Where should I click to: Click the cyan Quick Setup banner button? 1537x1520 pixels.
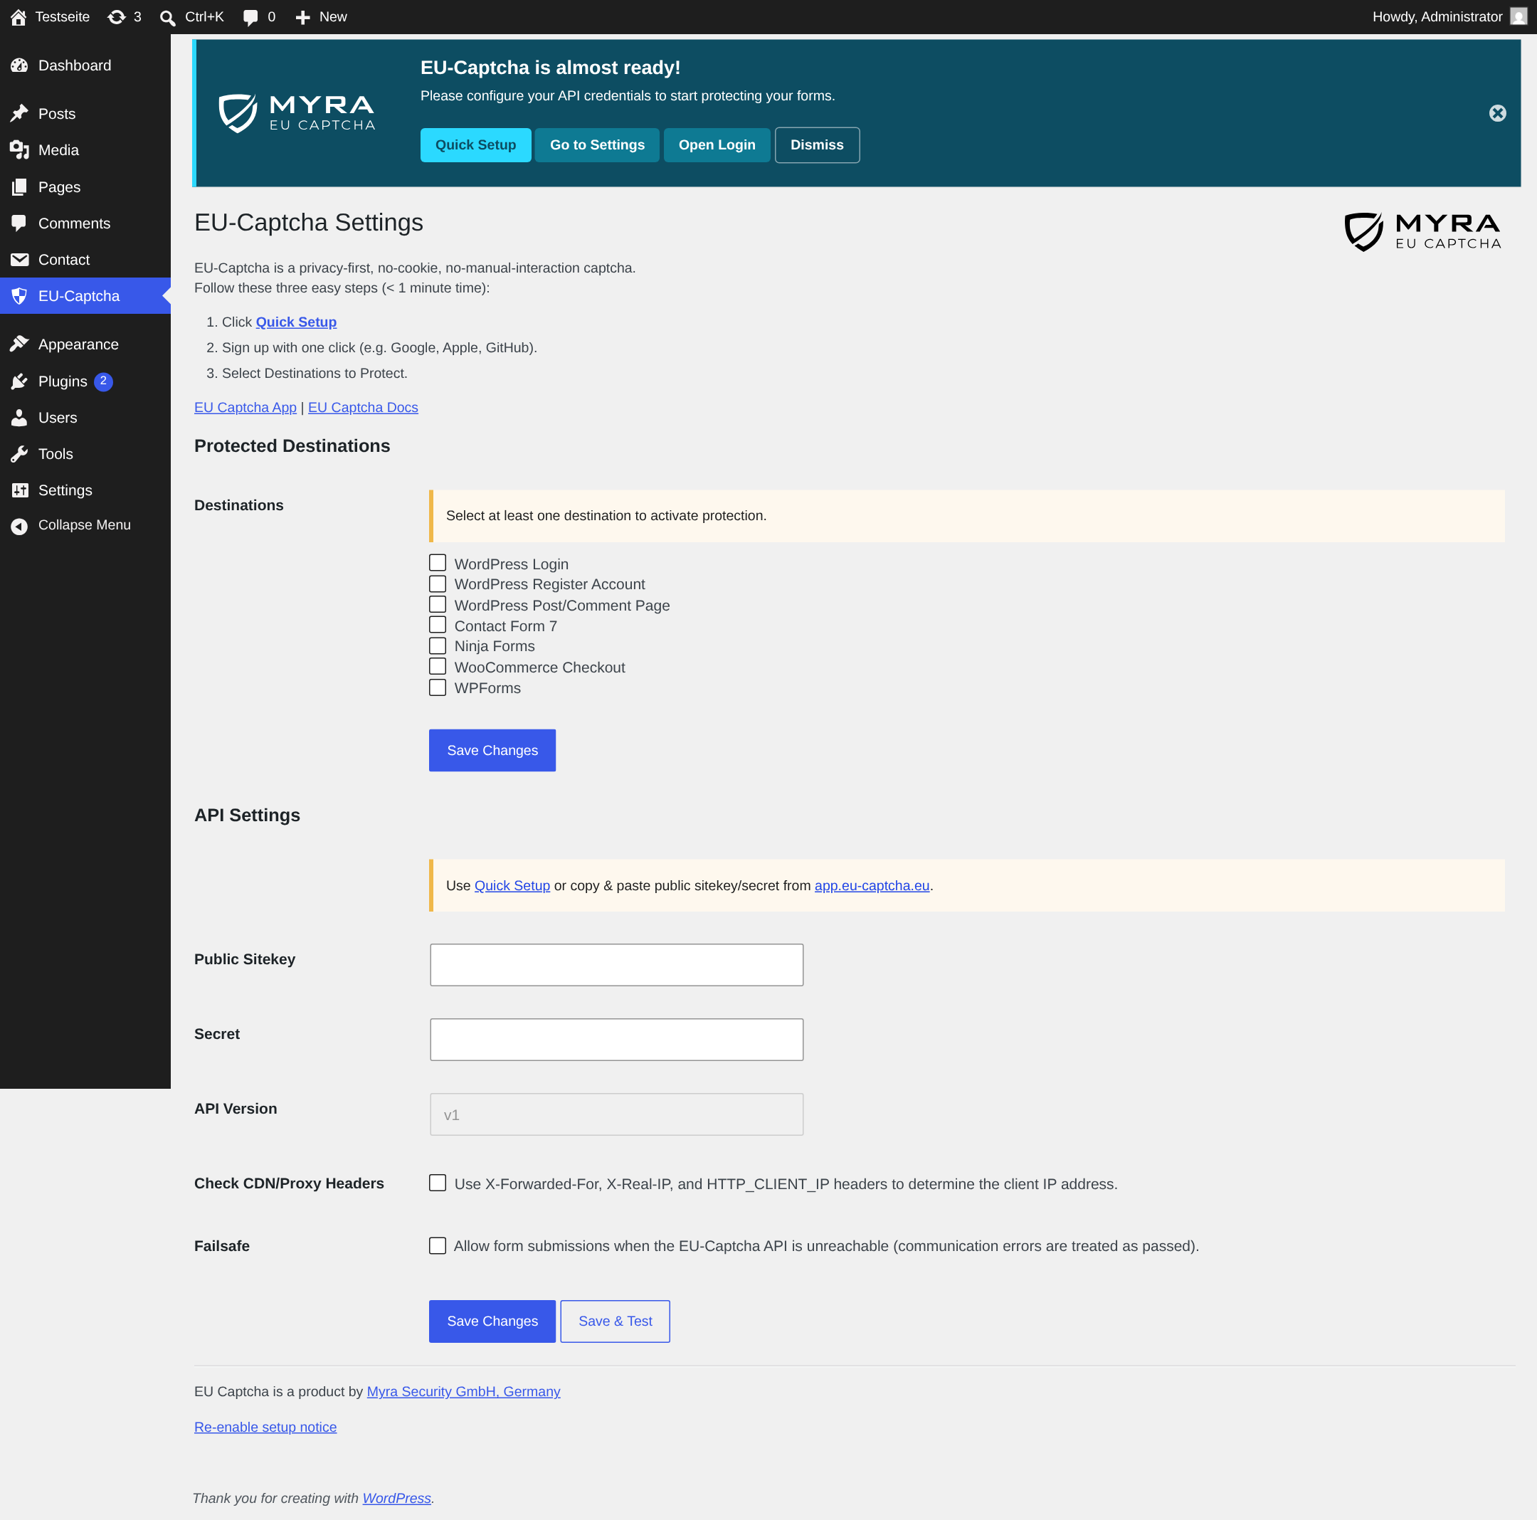[x=476, y=144]
